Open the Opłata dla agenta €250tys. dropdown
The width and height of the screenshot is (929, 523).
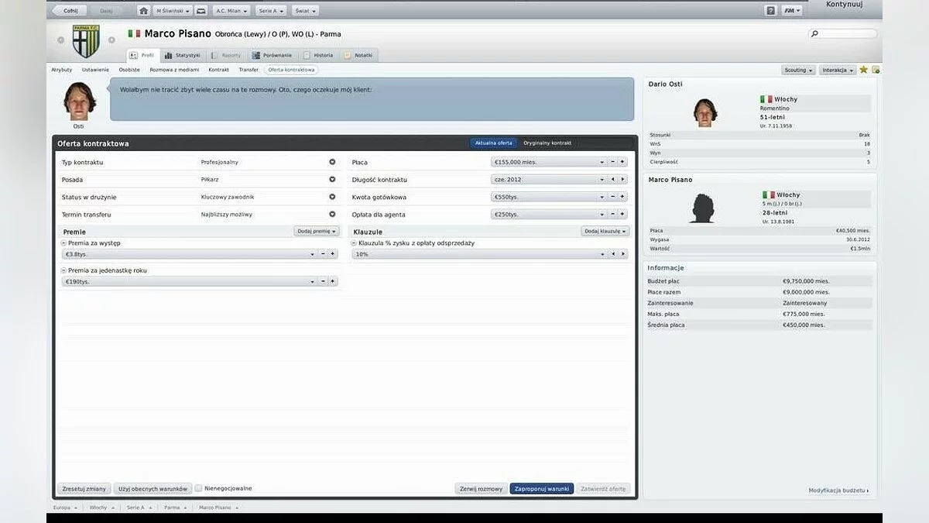coord(549,214)
